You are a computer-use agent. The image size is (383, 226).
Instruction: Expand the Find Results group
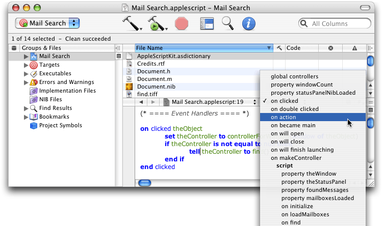tap(26, 108)
